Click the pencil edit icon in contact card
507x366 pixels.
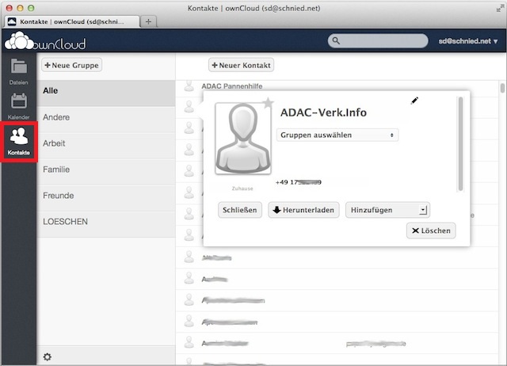click(x=414, y=101)
